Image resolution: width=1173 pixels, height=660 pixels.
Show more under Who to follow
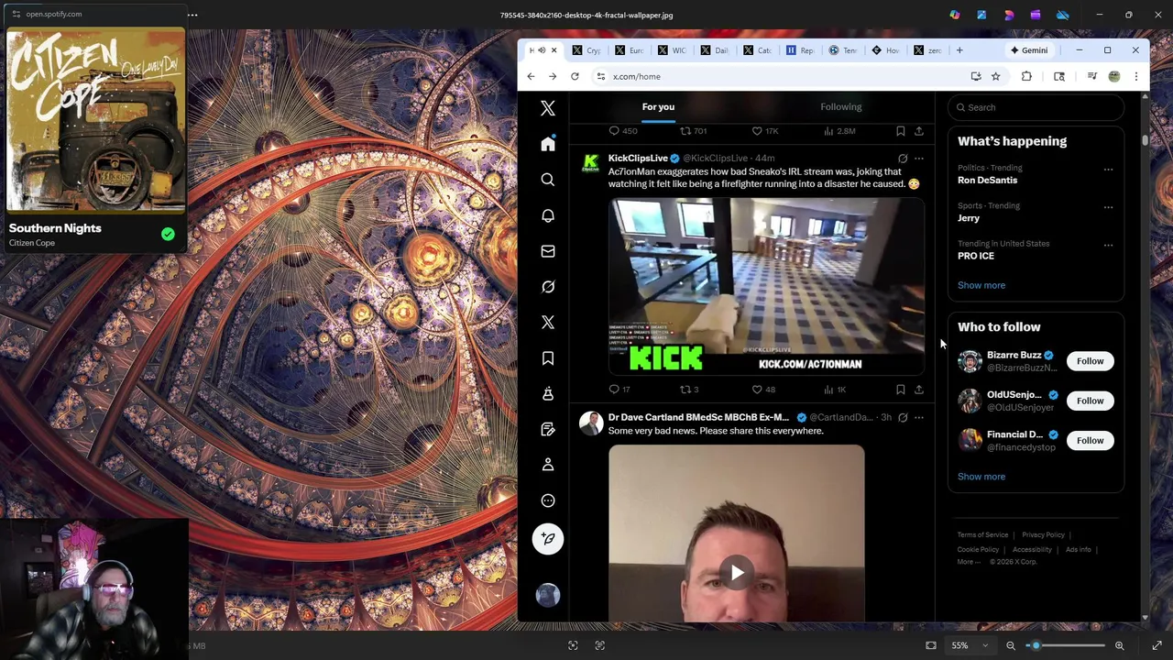[x=981, y=477]
